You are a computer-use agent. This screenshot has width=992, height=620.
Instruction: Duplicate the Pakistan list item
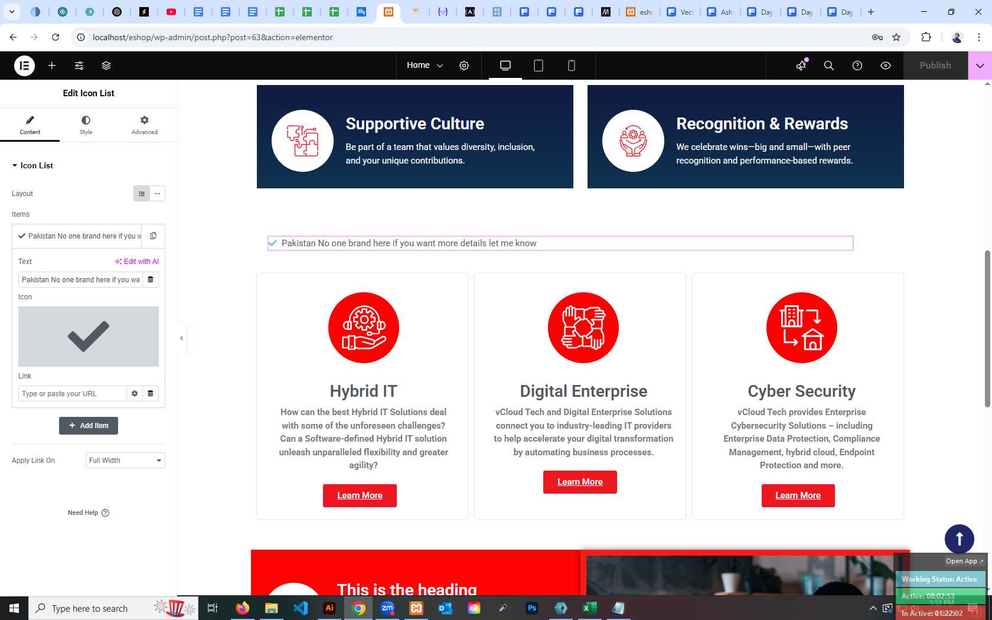click(x=153, y=236)
